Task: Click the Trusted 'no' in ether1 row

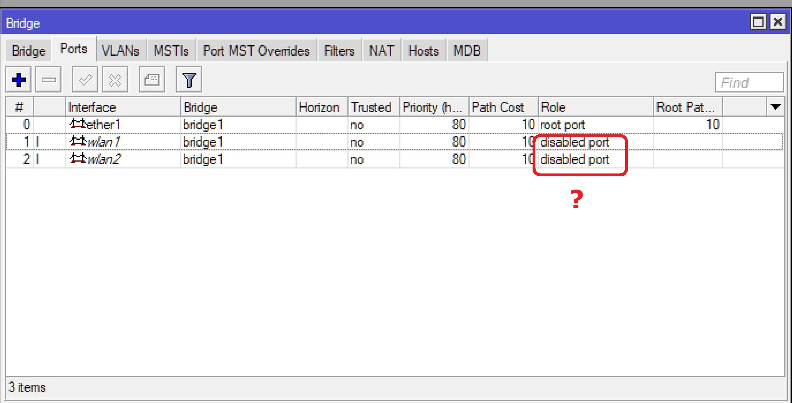Action: (357, 125)
